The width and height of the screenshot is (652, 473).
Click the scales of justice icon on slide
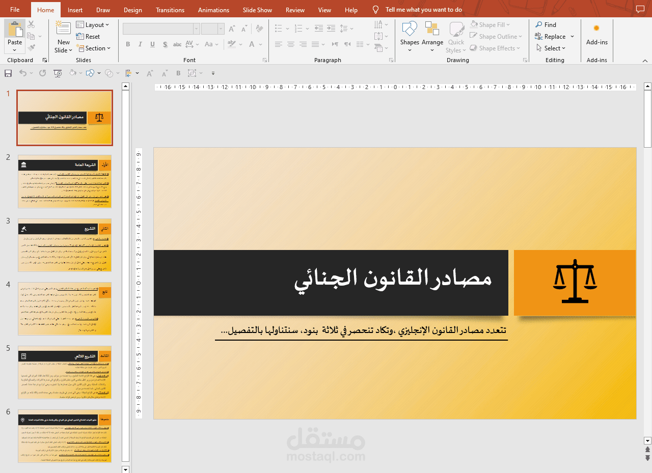(x=575, y=282)
